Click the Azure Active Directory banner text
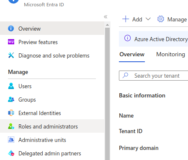This screenshot has width=188, height=160. point(161,39)
